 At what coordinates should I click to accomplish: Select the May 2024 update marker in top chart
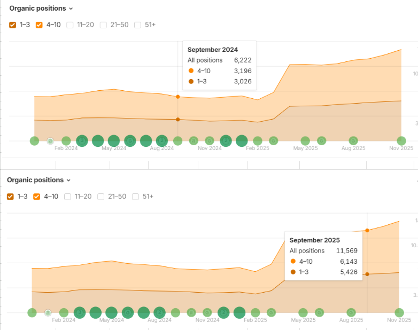pyautogui.click(x=114, y=141)
